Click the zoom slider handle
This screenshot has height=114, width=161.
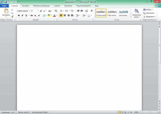click(150, 112)
